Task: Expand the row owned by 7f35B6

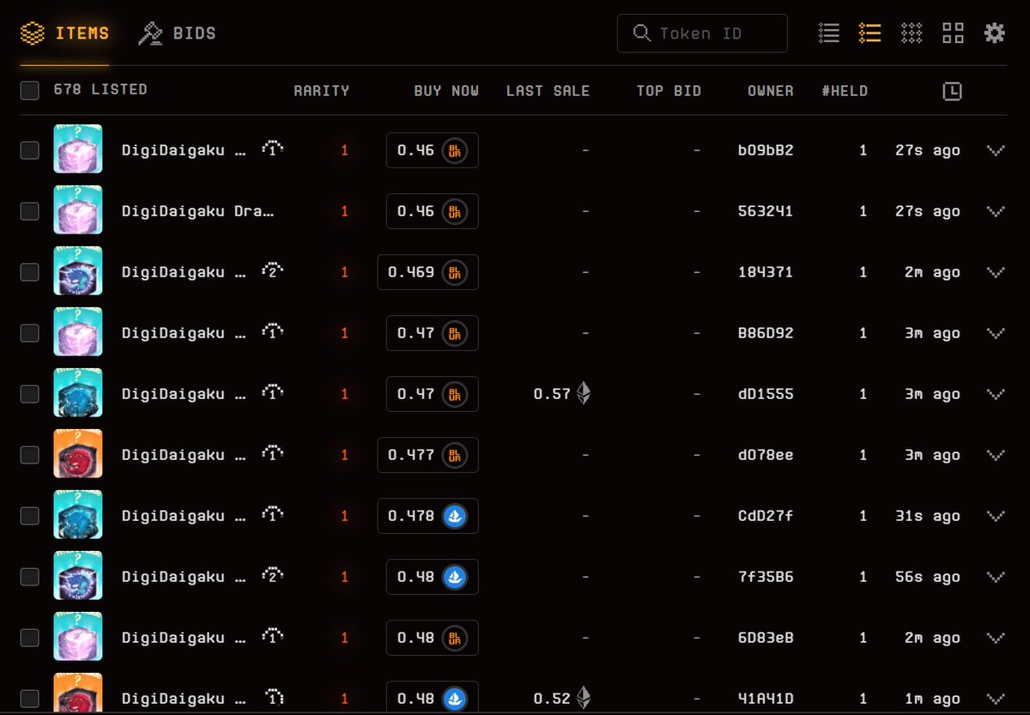Action: [996, 577]
